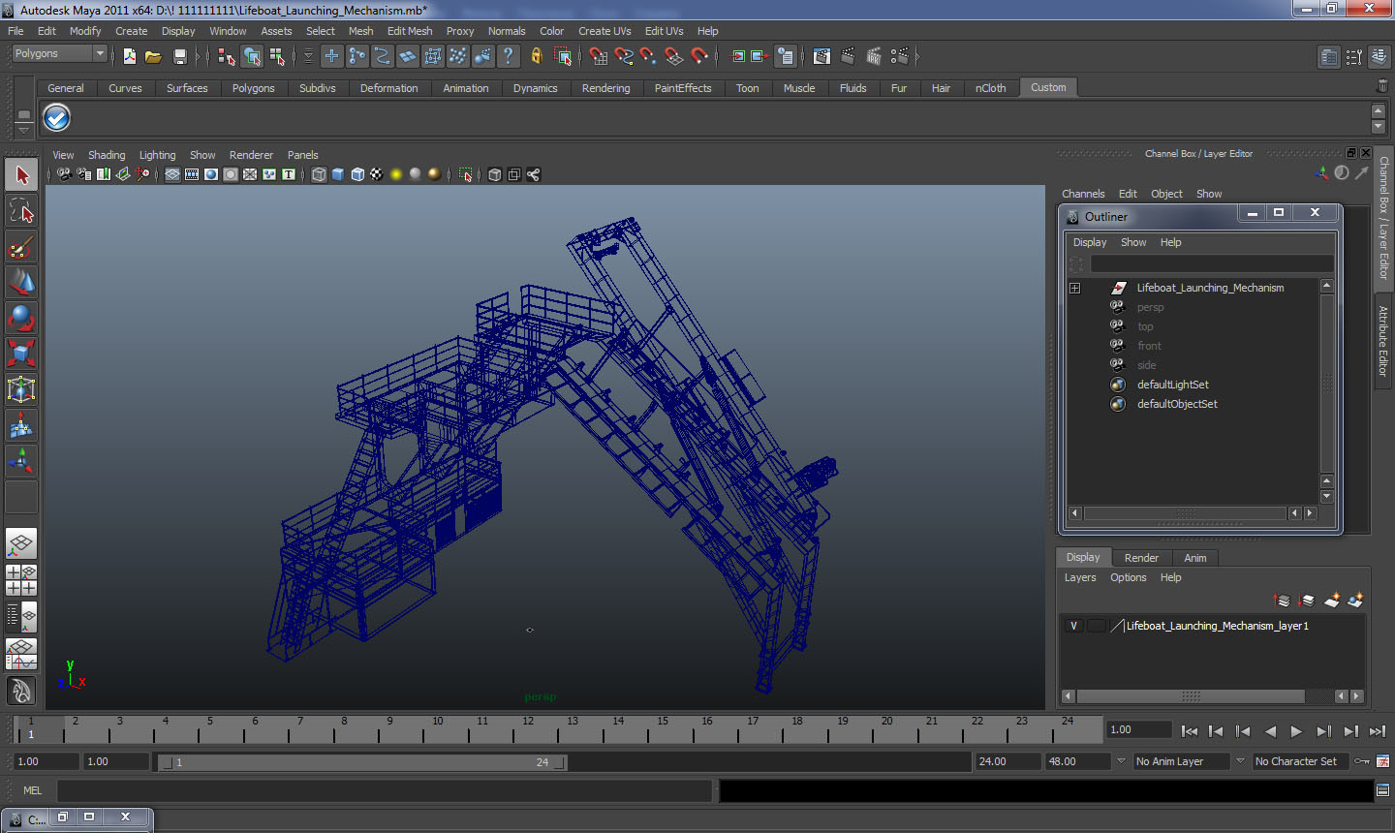
Task: Create new layer in Layer Editor
Action: coord(1332,601)
